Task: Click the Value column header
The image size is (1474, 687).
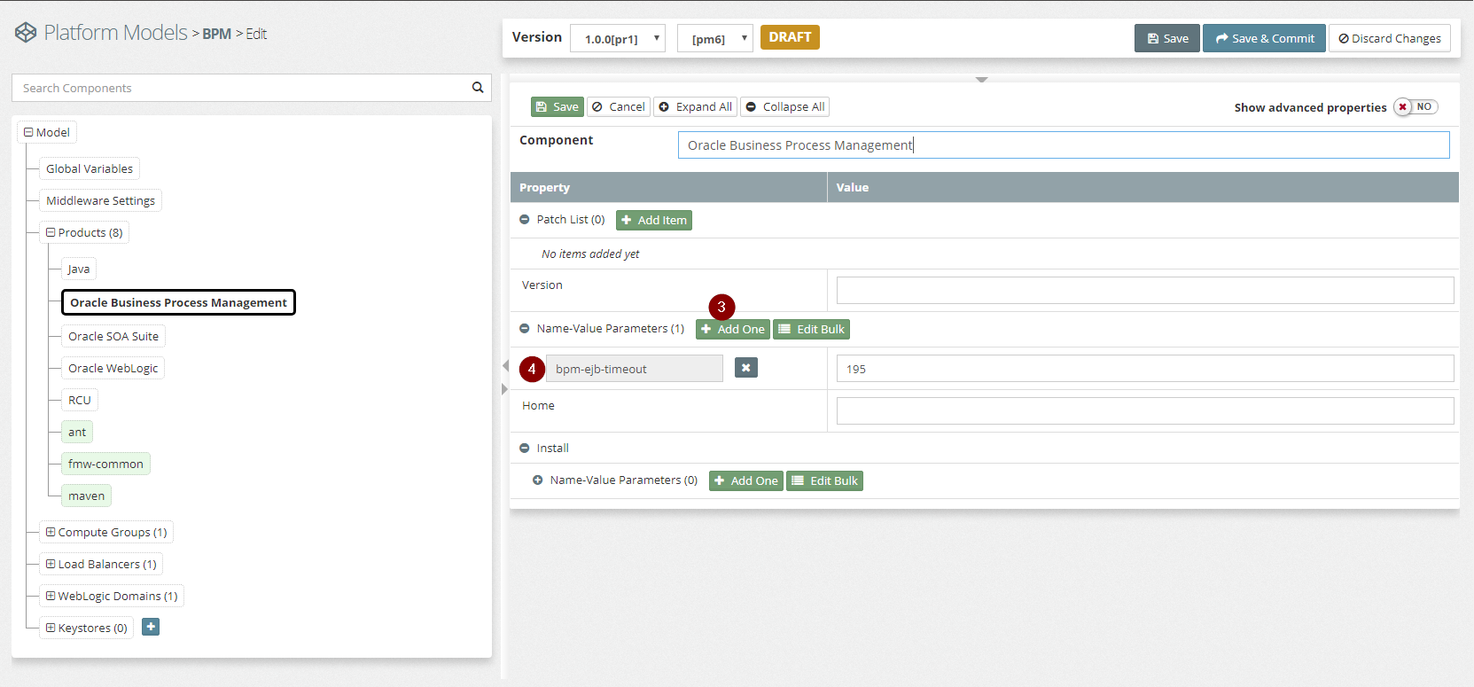Action: pos(1143,187)
